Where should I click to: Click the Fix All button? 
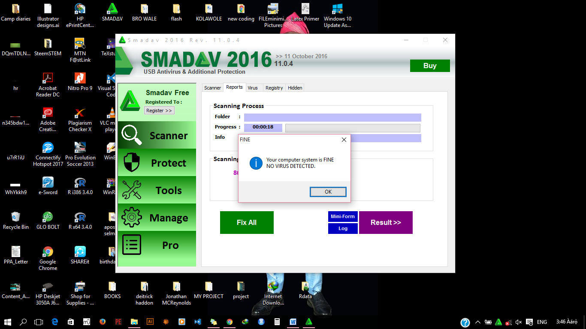click(x=246, y=222)
